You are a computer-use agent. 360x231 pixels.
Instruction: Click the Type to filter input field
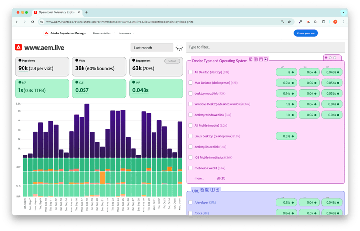(265, 47)
